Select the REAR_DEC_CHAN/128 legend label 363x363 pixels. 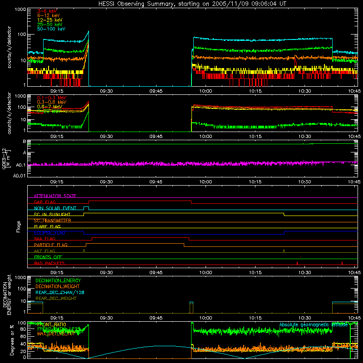click(60, 292)
